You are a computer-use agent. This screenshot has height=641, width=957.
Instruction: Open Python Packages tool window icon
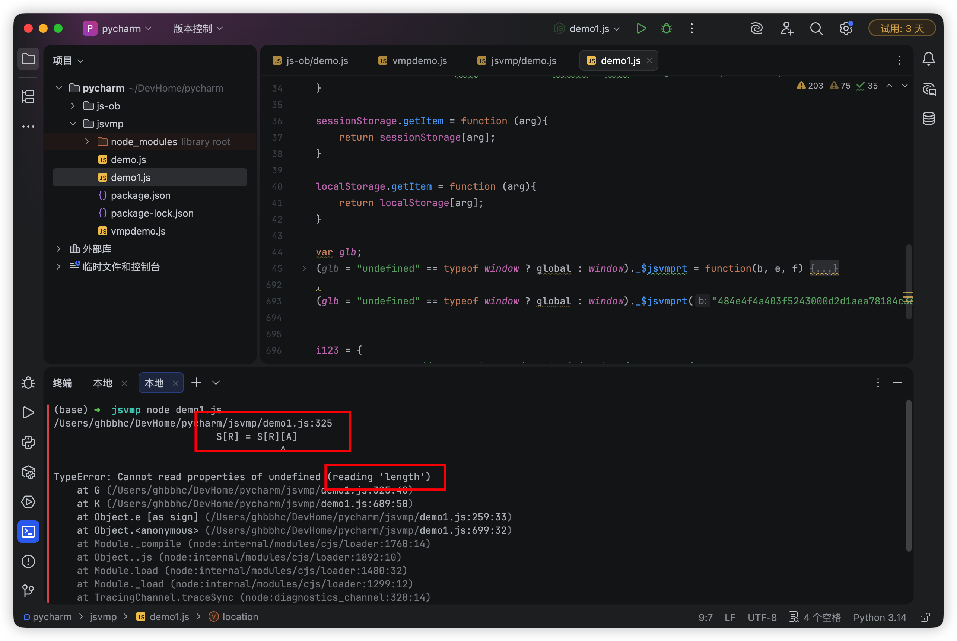28,472
